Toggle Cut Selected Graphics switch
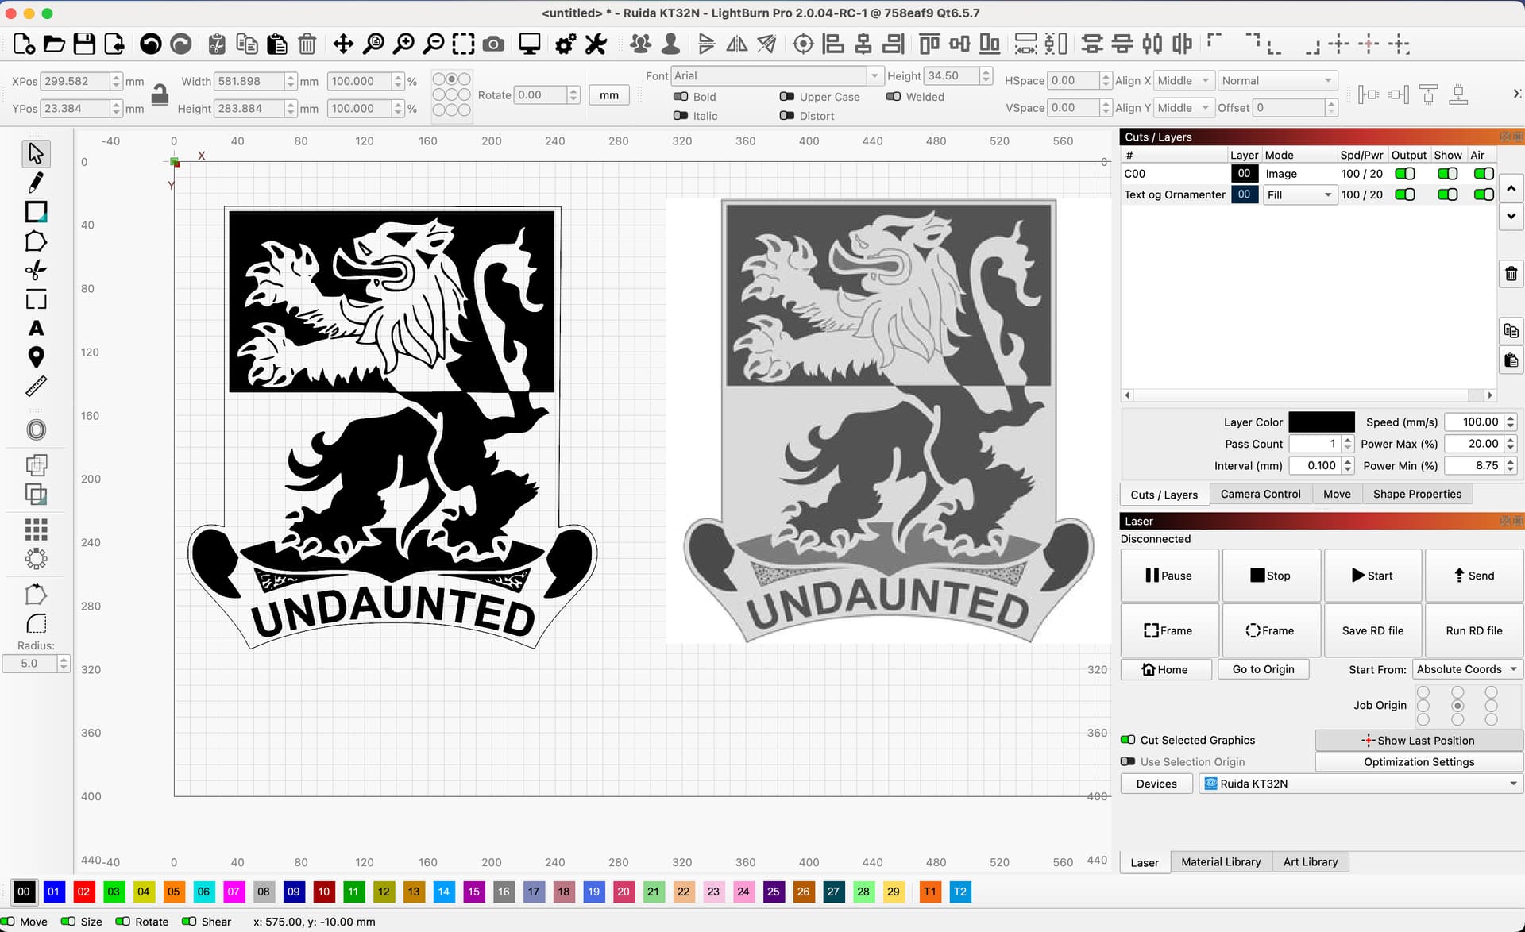This screenshot has width=1525, height=932. click(x=1128, y=740)
